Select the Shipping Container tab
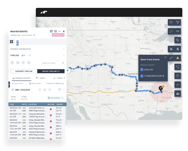The image size is (188, 151). [21, 78]
